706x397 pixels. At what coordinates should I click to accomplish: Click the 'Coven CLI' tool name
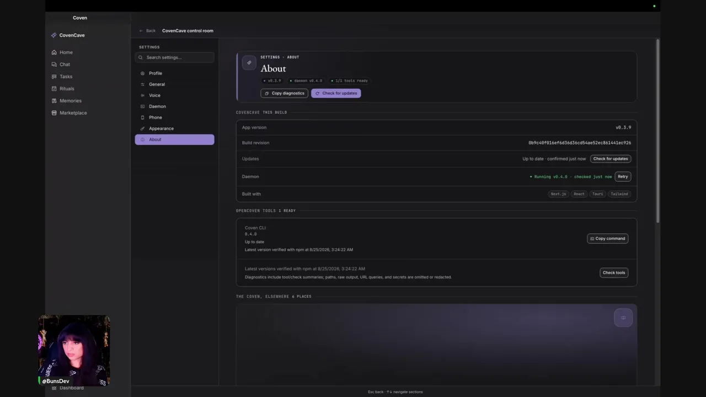pyautogui.click(x=255, y=228)
